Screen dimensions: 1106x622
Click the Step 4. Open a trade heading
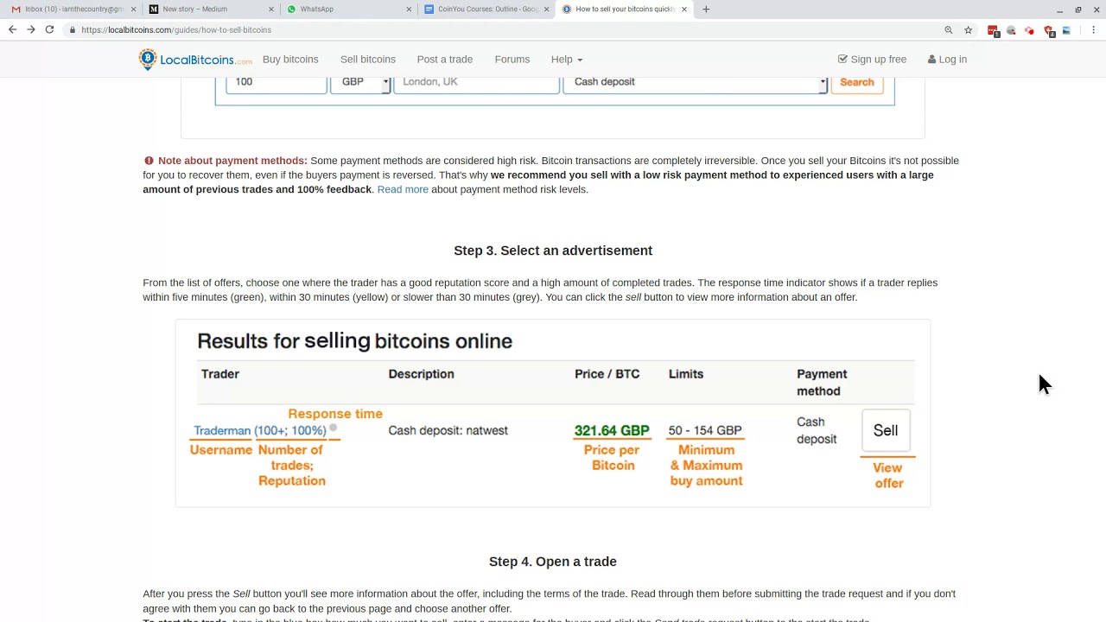click(553, 562)
